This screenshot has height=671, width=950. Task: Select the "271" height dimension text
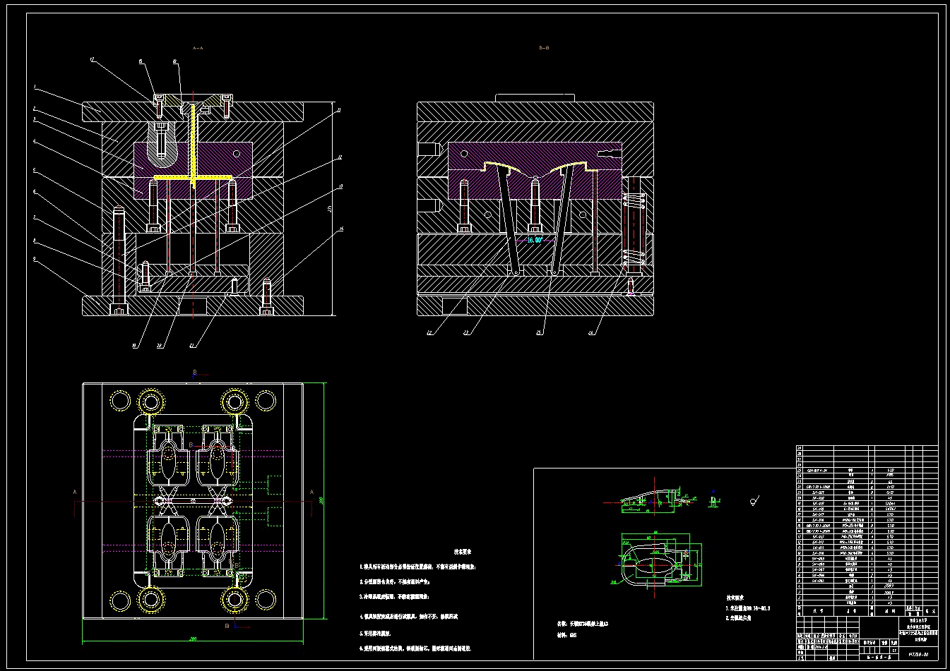coord(329,208)
